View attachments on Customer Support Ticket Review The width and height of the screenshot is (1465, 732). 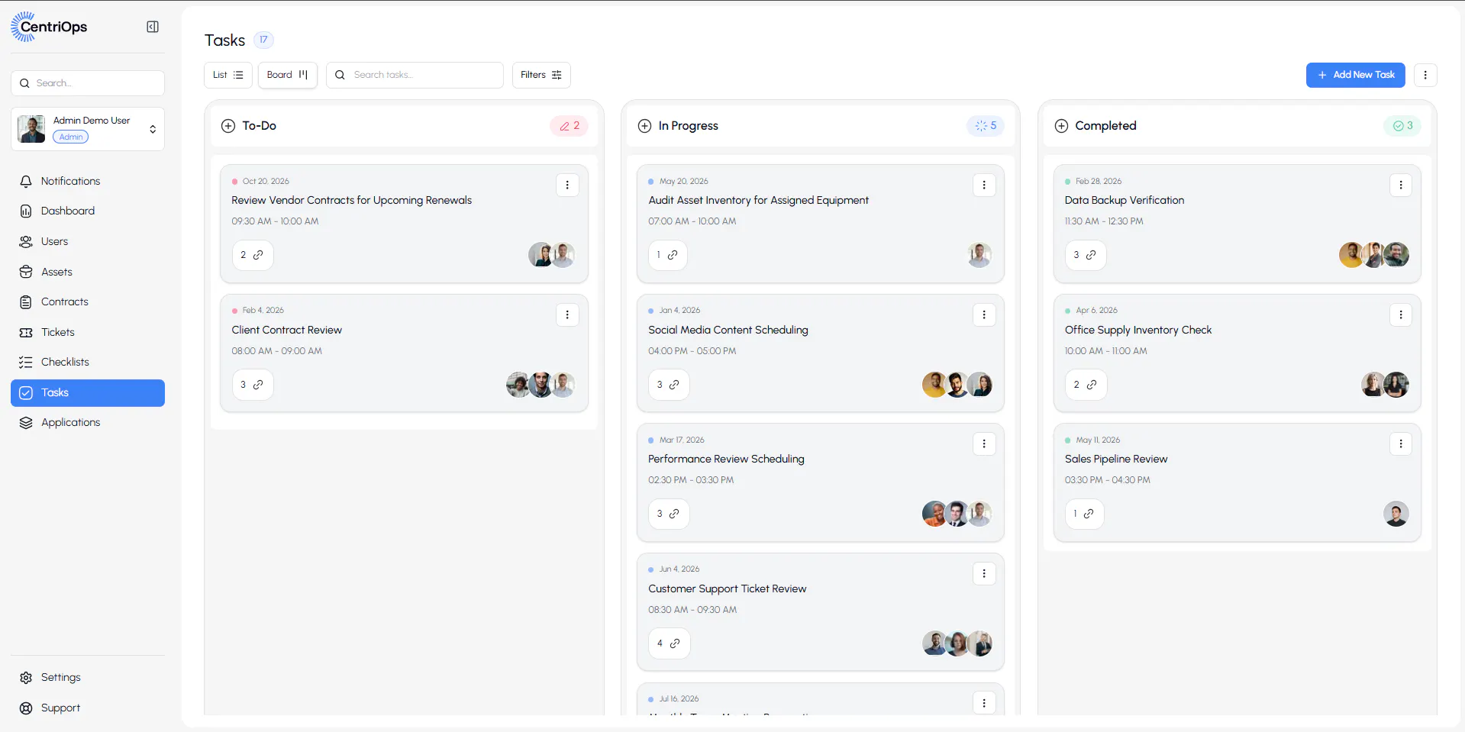click(670, 643)
